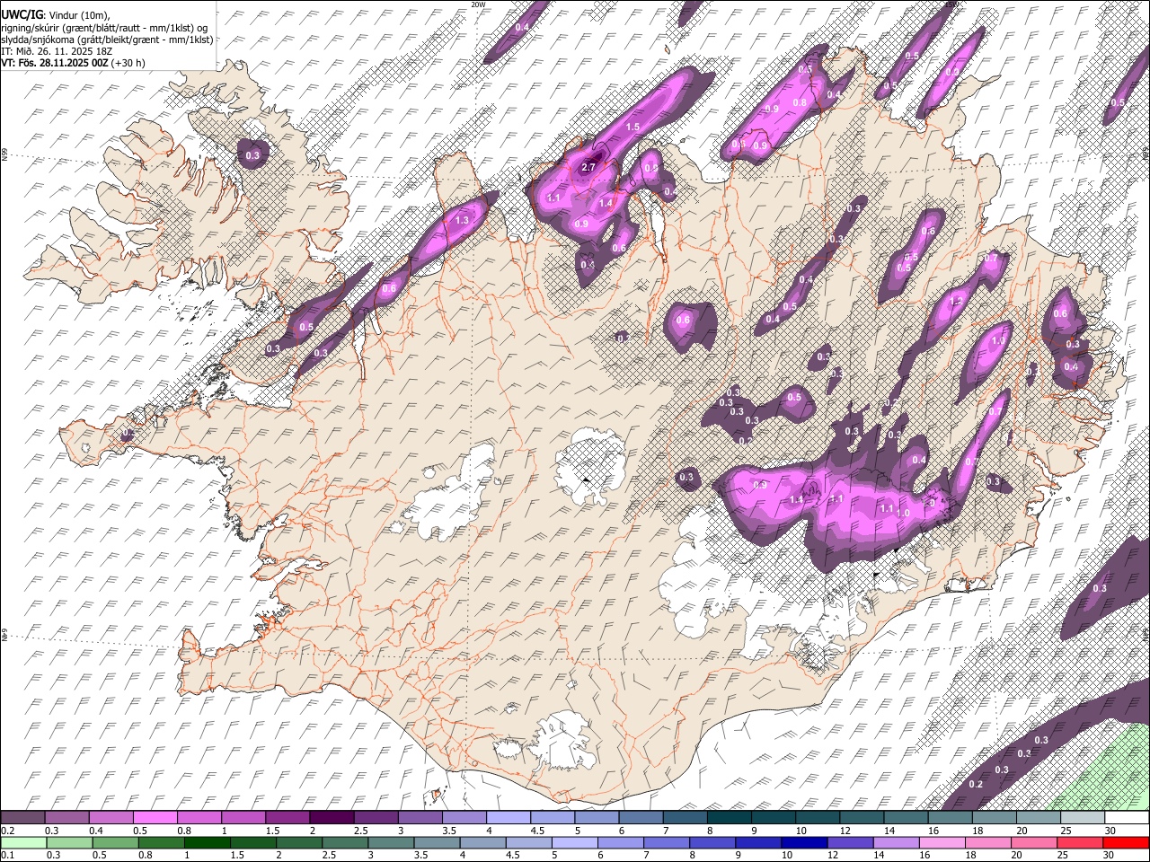1150x862 pixels.
Task: Click the white Mýrdalsjökull glacier near the south coast
Action: click(x=564, y=740)
